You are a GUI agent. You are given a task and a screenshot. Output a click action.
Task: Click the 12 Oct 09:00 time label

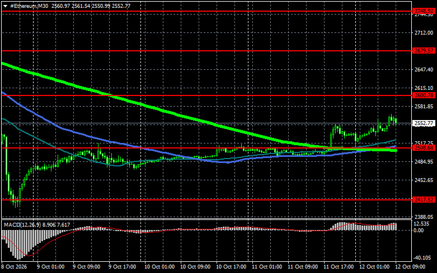410,267
